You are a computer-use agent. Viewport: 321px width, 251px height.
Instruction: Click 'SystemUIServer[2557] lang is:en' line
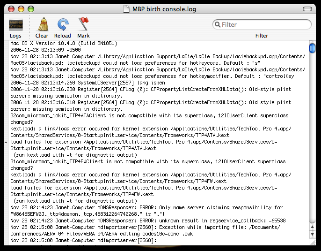click(88, 83)
